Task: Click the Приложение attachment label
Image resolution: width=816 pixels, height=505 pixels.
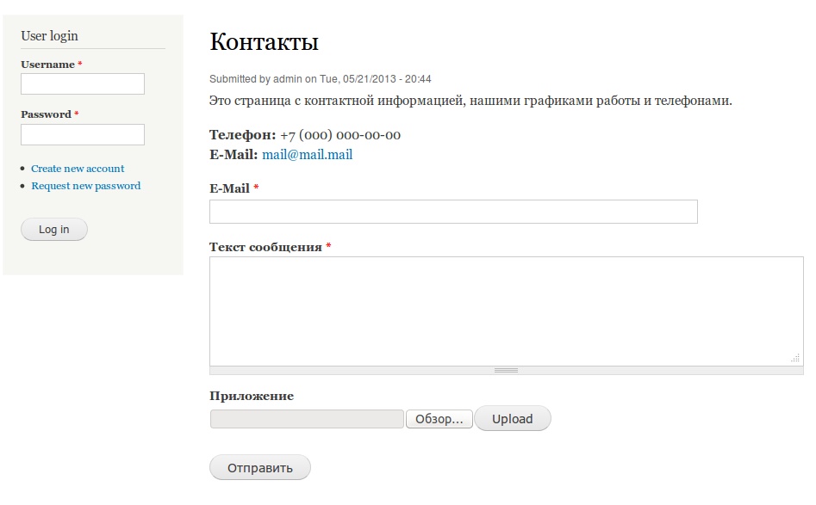Action: point(252,396)
